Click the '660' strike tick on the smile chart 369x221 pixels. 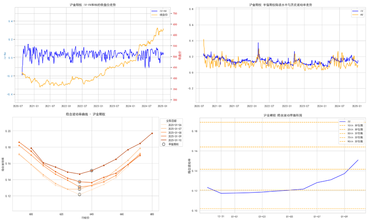[122, 214]
